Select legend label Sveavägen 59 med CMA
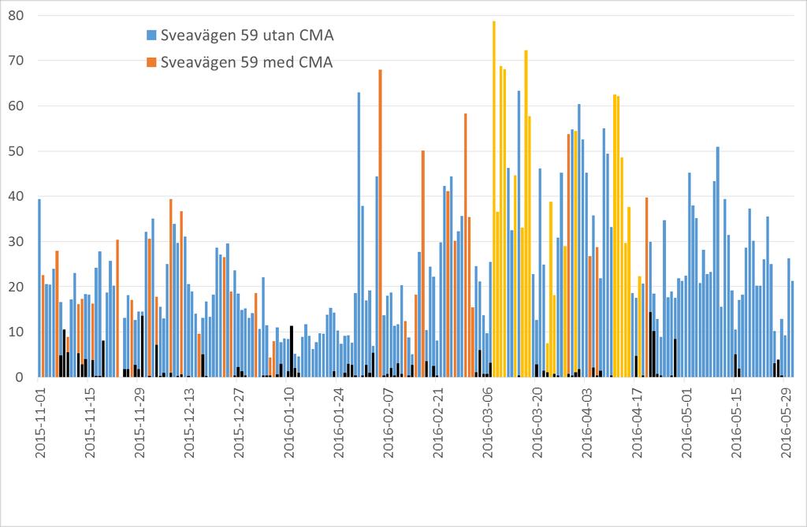Viewport: 807px width, 527px height. (247, 62)
